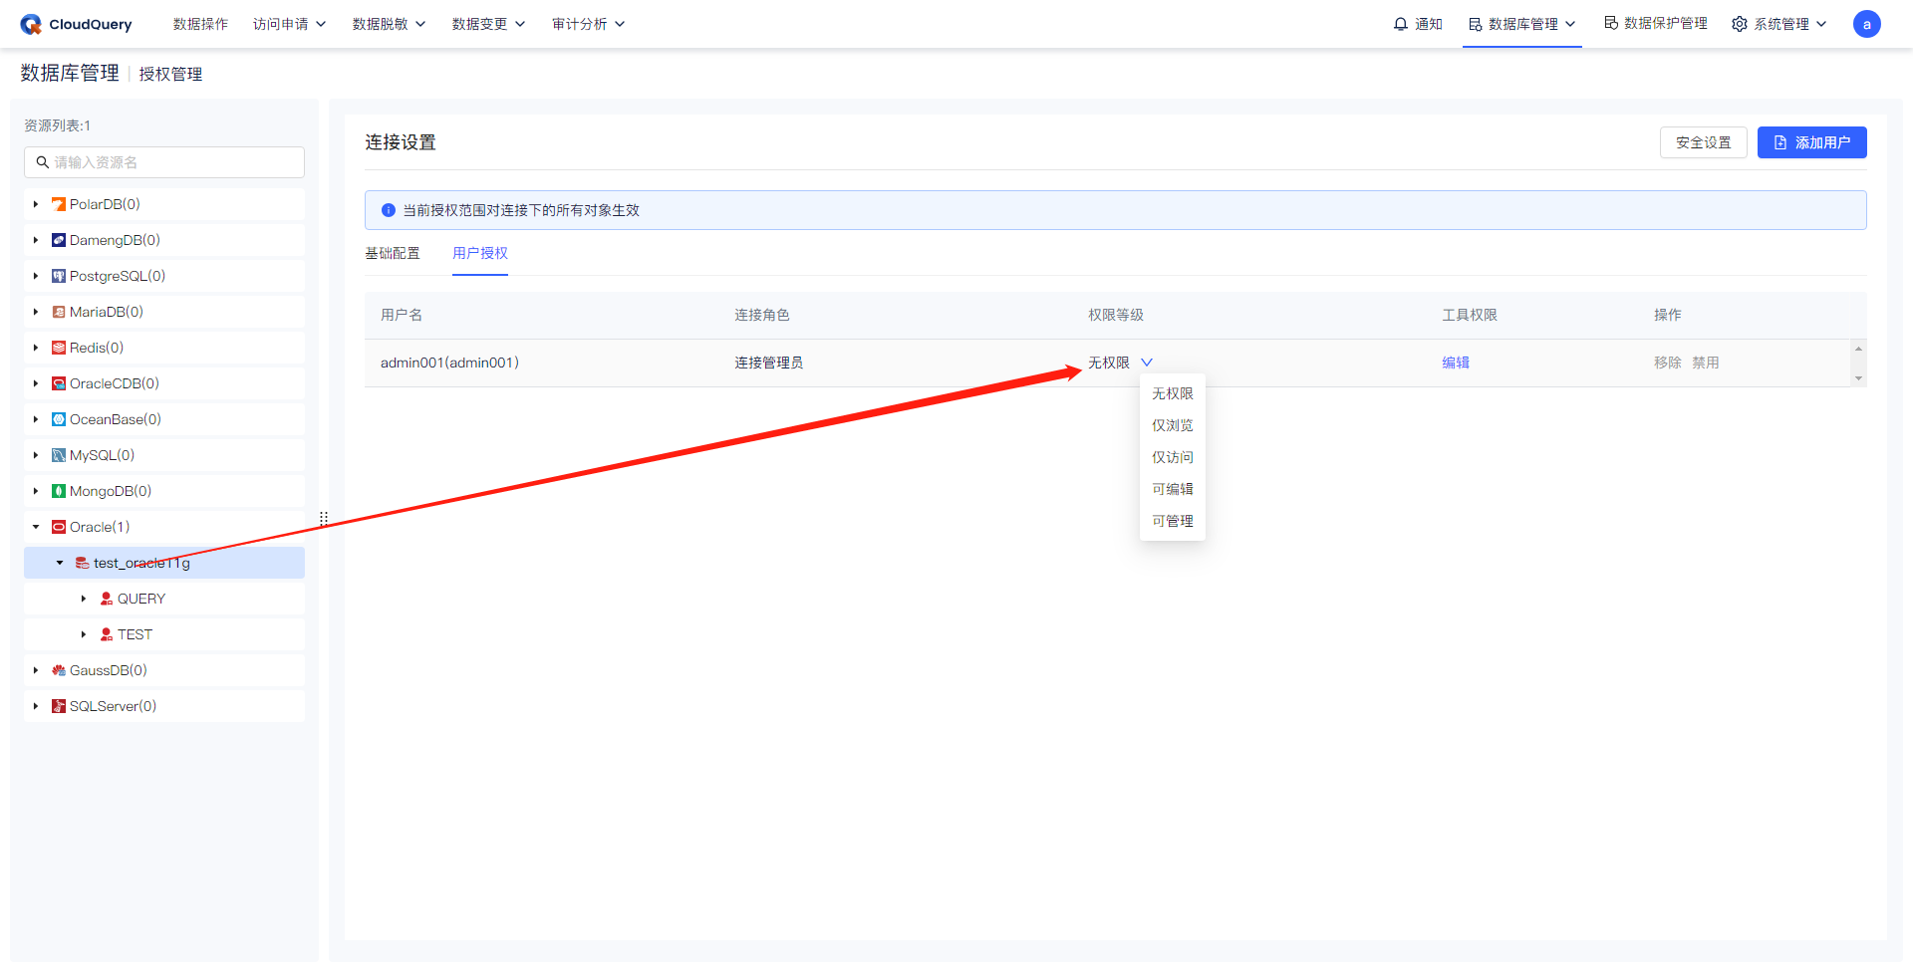Click the QUERY schema user icon
Screen dimensions: 1913x974
(107, 599)
